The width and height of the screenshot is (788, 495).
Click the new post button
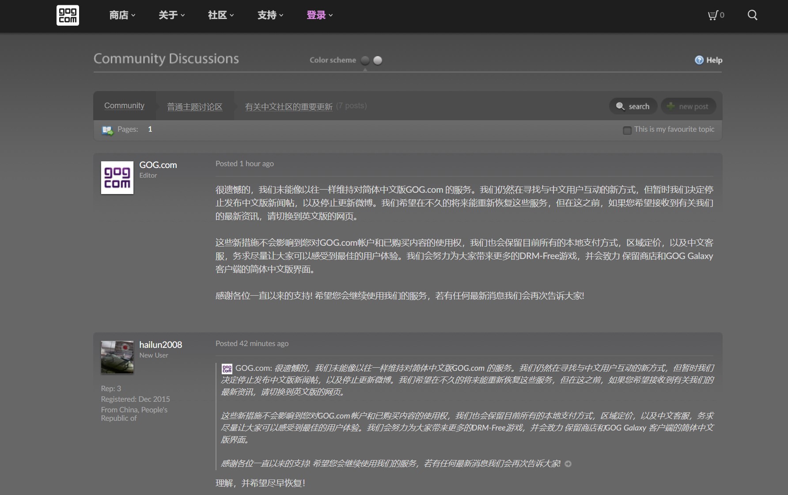(688, 106)
